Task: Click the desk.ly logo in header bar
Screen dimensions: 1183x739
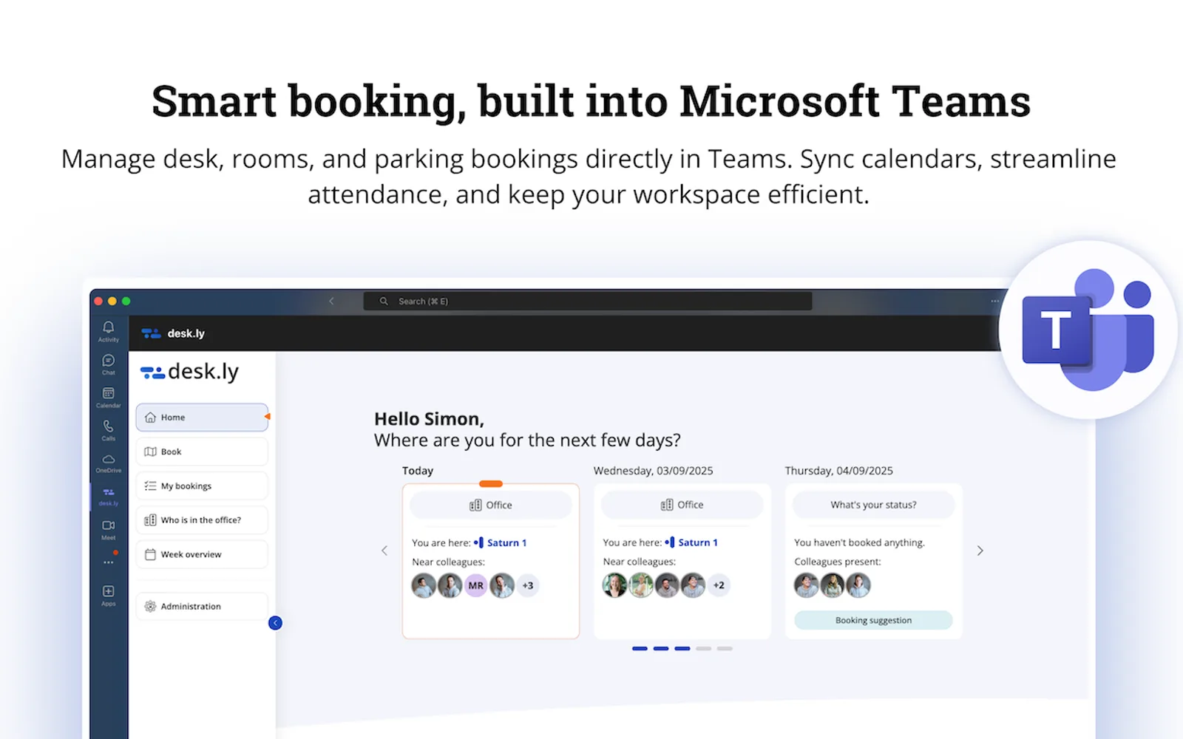Action: click(173, 333)
